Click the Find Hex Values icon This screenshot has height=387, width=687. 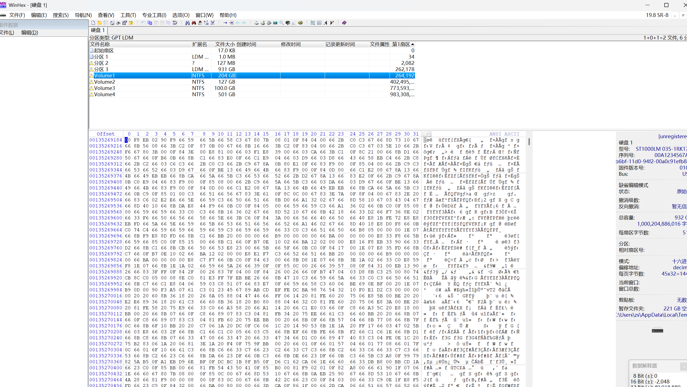tap(200, 23)
